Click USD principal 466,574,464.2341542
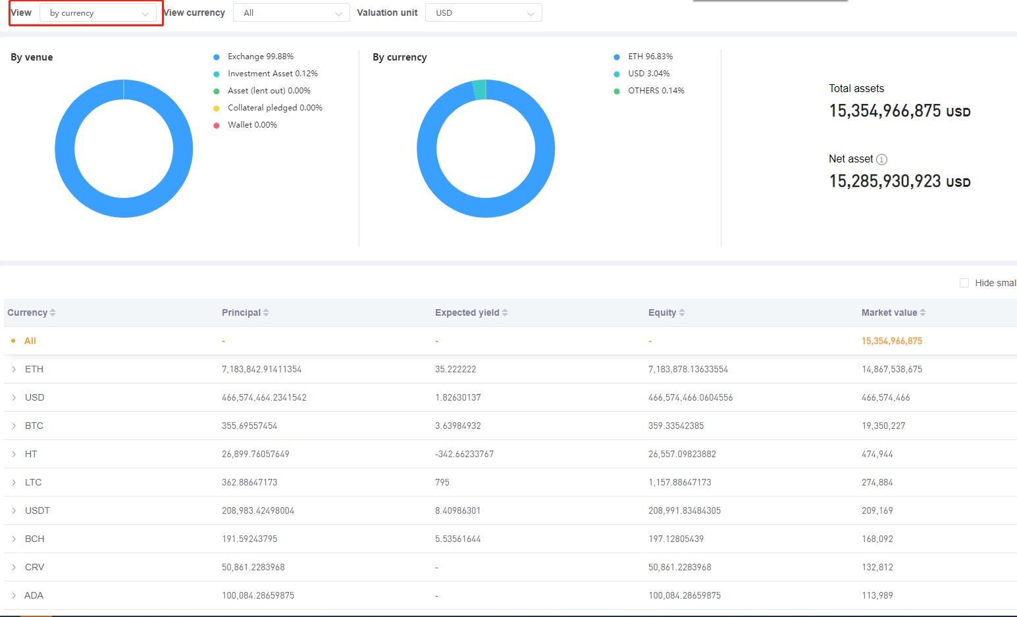This screenshot has width=1017, height=617. pyautogui.click(x=264, y=397)
